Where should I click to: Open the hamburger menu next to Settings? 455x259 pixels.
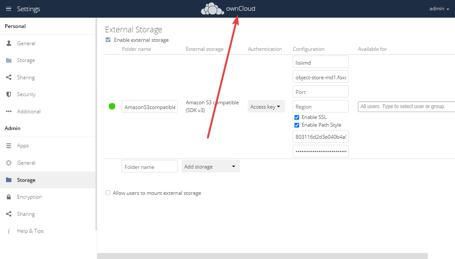point(9,9)
